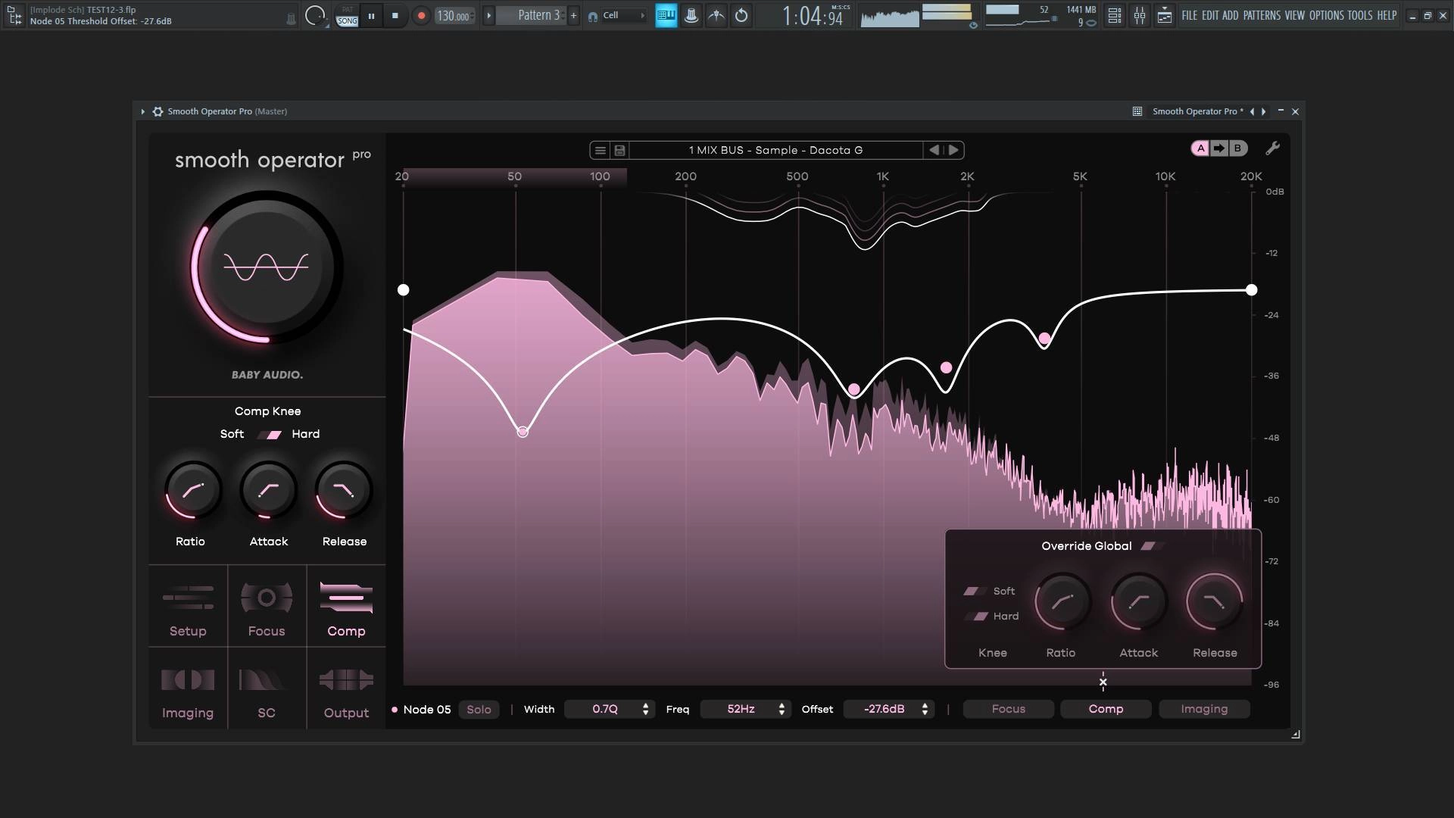
Task: Open the HELP menu
Action: tap(1387, 15)
